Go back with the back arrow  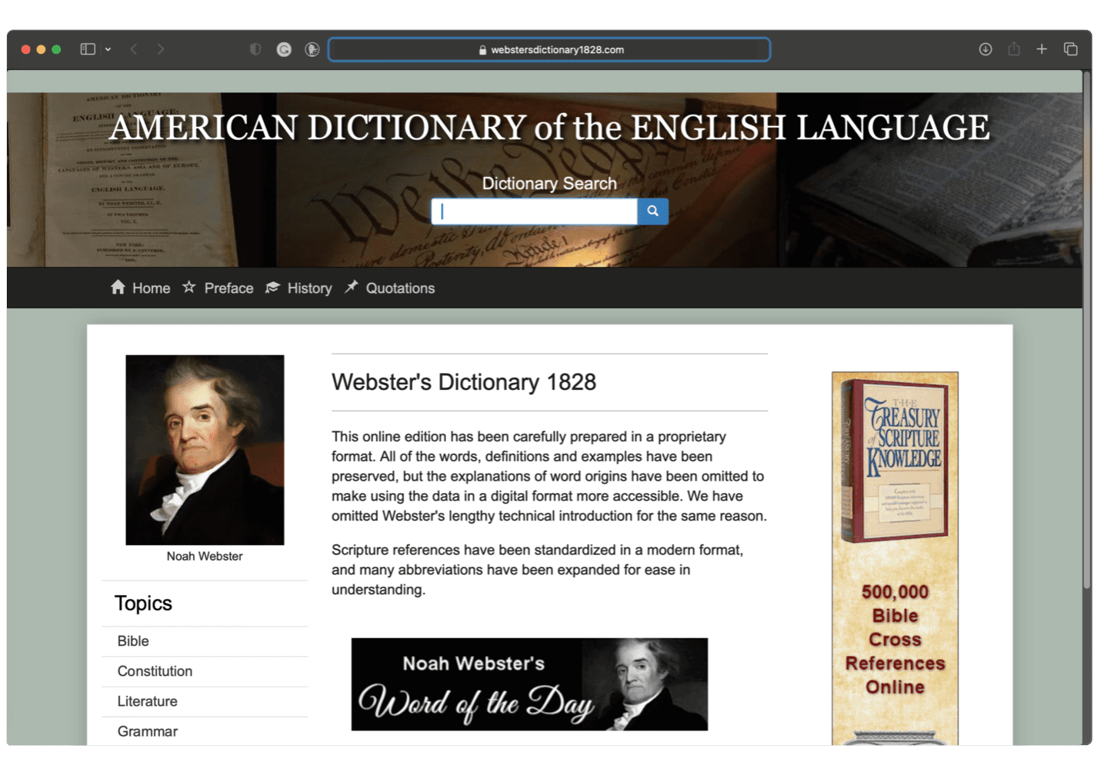tap(134, 49)
